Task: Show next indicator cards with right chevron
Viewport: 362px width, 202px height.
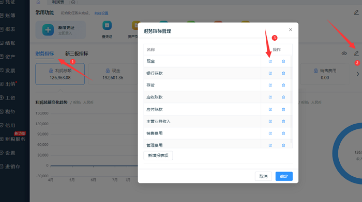Action: pyautogui.click(x=358, y=74)
